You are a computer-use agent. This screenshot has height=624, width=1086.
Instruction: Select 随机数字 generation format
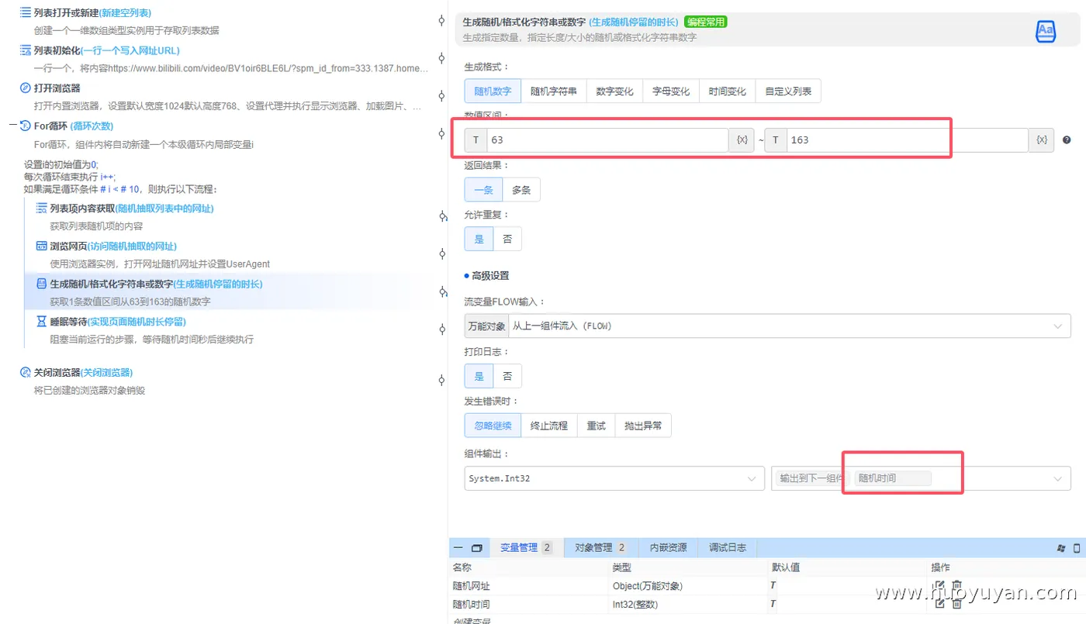tap(493, 91)
